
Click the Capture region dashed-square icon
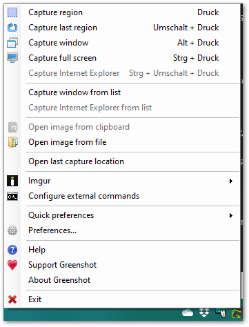[12, 12]
